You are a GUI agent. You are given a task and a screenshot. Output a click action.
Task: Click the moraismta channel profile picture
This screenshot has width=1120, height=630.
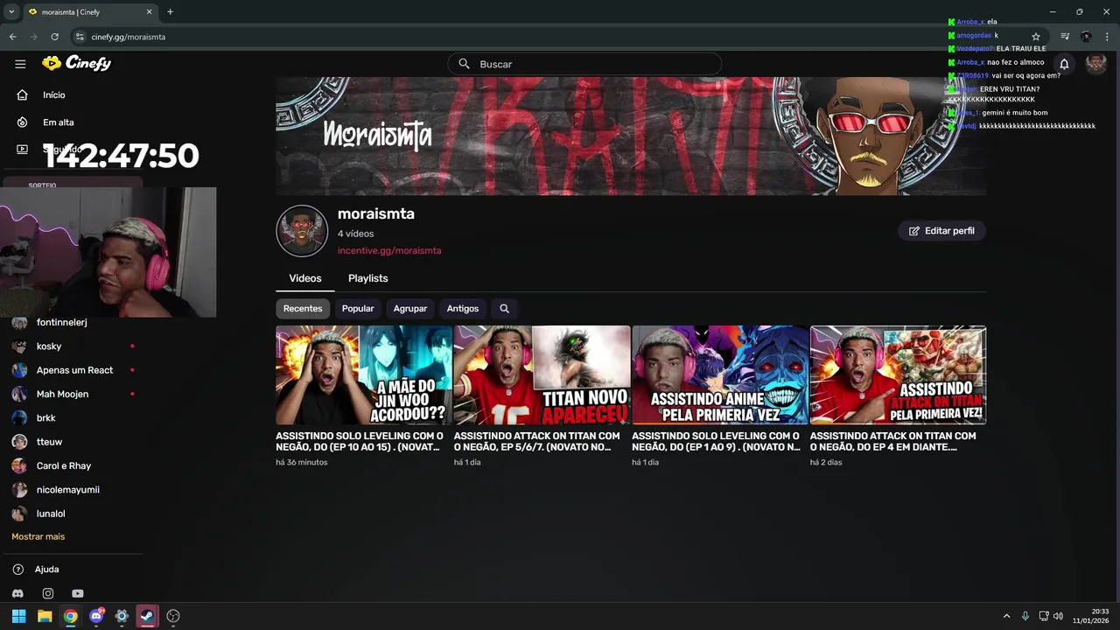point(302,231)
